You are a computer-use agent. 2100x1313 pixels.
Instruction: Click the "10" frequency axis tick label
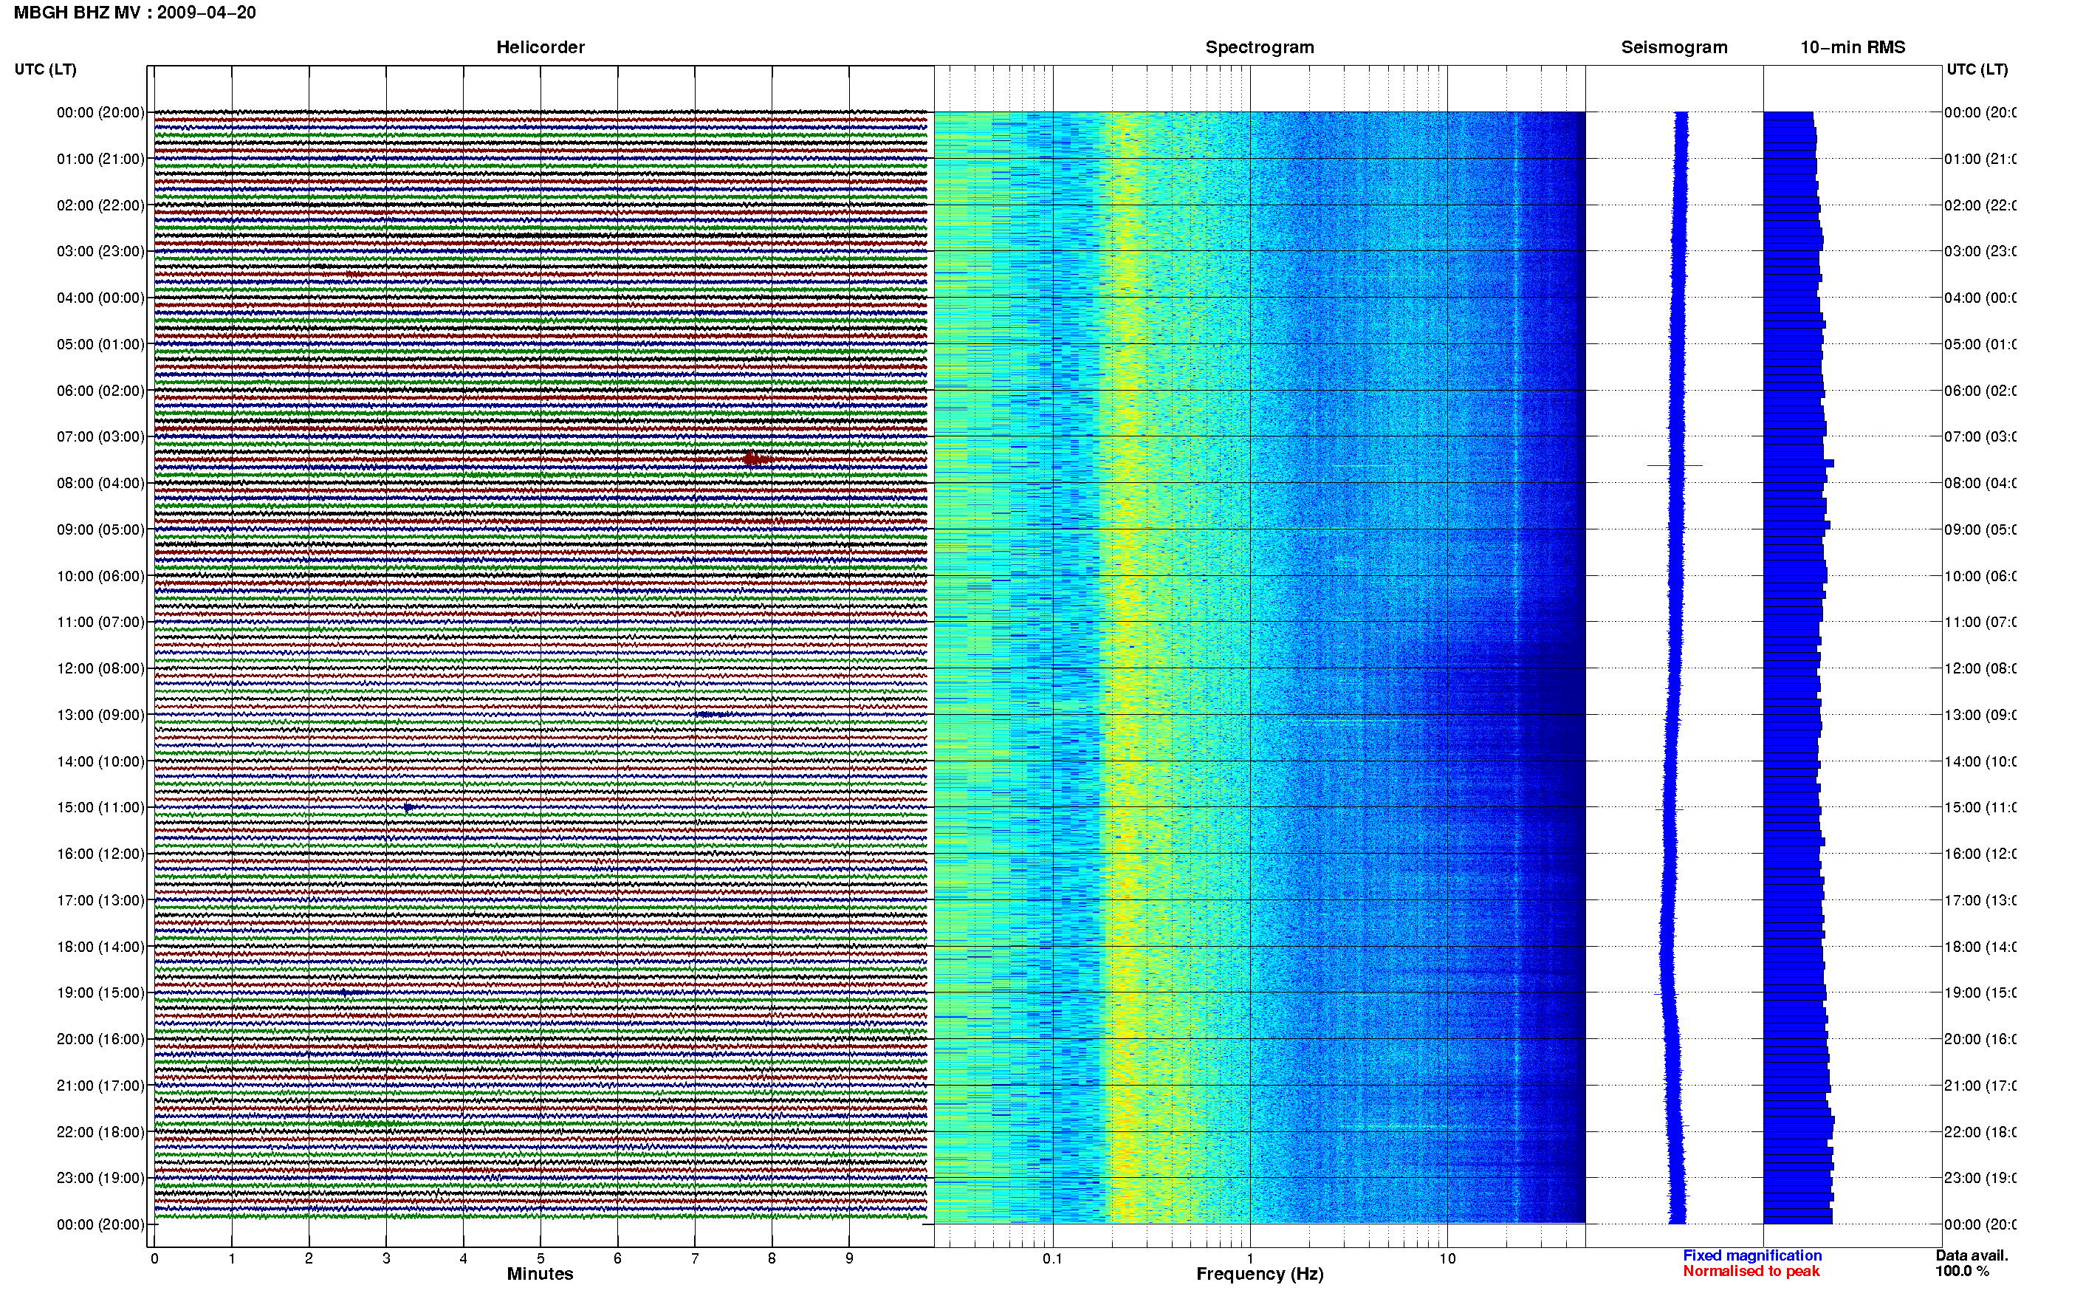point(1447,1258)
